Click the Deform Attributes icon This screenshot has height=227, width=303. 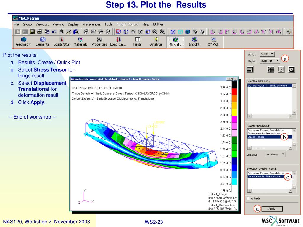(x=281, y=69)
